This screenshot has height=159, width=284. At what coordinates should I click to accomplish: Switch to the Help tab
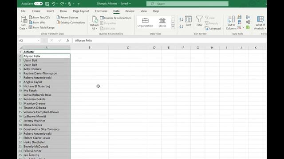(156, 11)
